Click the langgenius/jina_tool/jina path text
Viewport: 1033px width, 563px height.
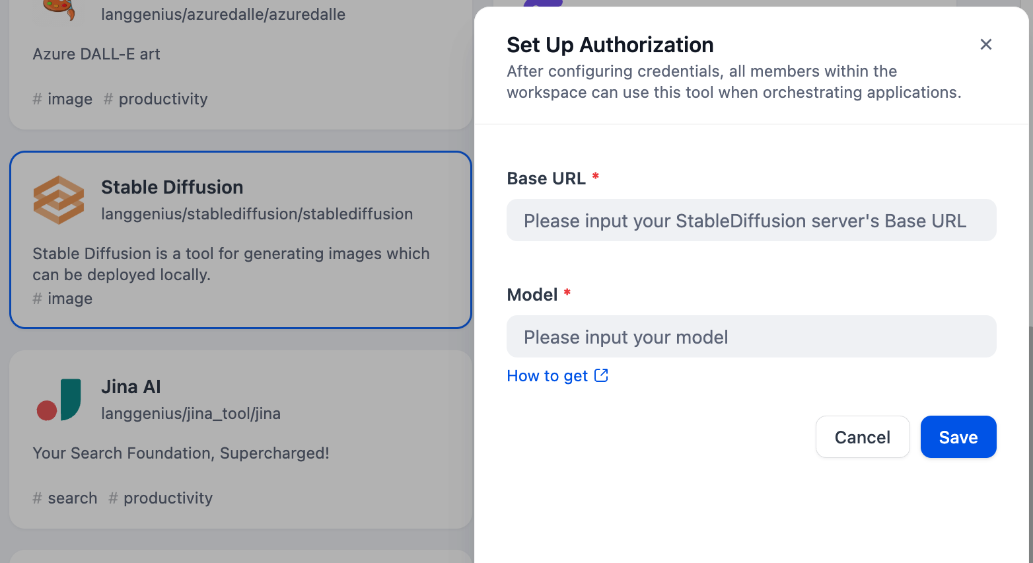(190, 414)
